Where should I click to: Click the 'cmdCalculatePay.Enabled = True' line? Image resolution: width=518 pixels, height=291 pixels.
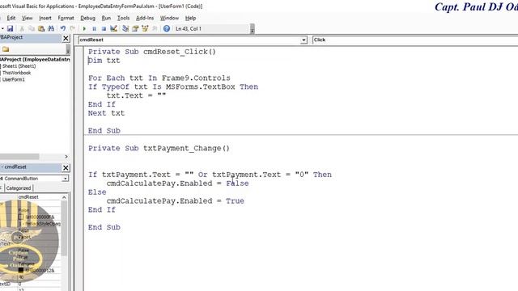[176, 201]
